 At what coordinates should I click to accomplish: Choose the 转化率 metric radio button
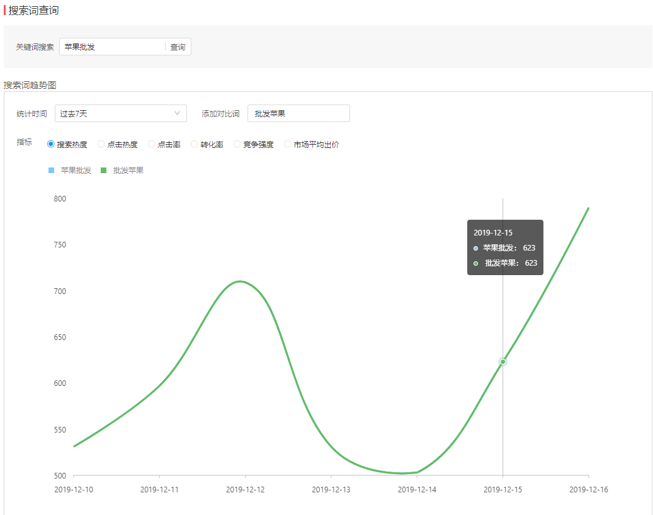[194, 144]
